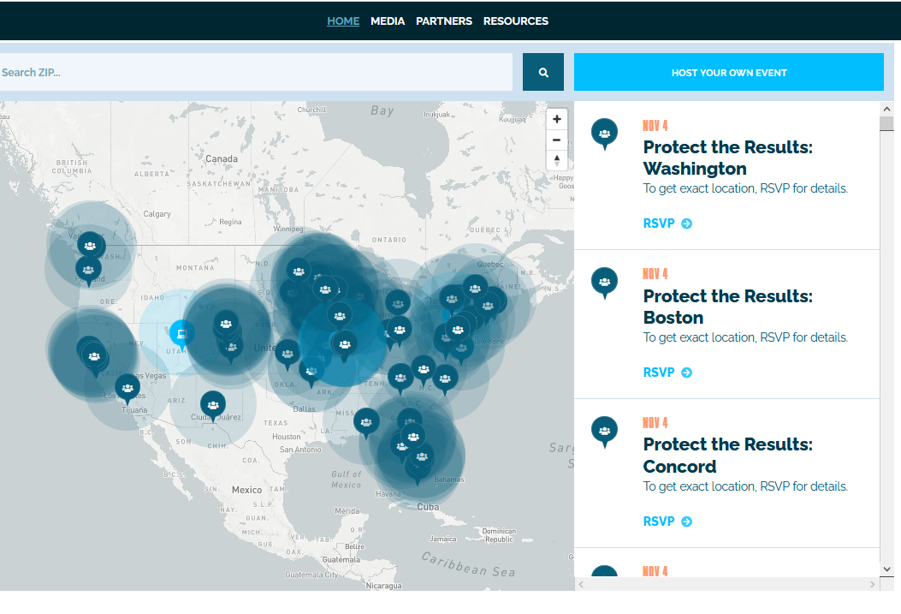
Task: Click location details text under Concord event
Action: [745, 486]
